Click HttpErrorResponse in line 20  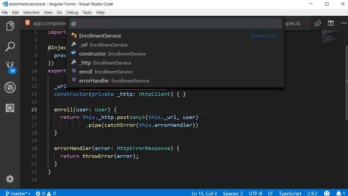144,148
